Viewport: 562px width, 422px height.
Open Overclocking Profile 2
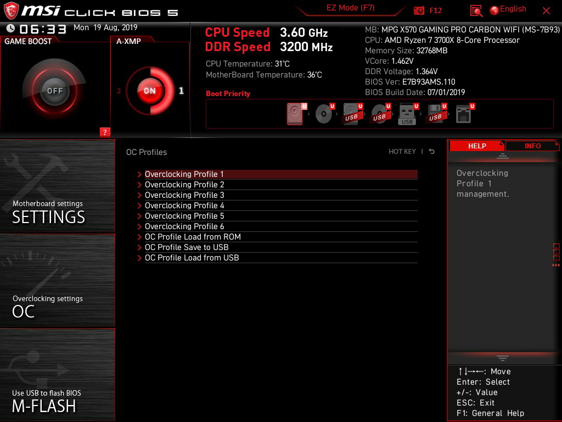pos(281,185)
